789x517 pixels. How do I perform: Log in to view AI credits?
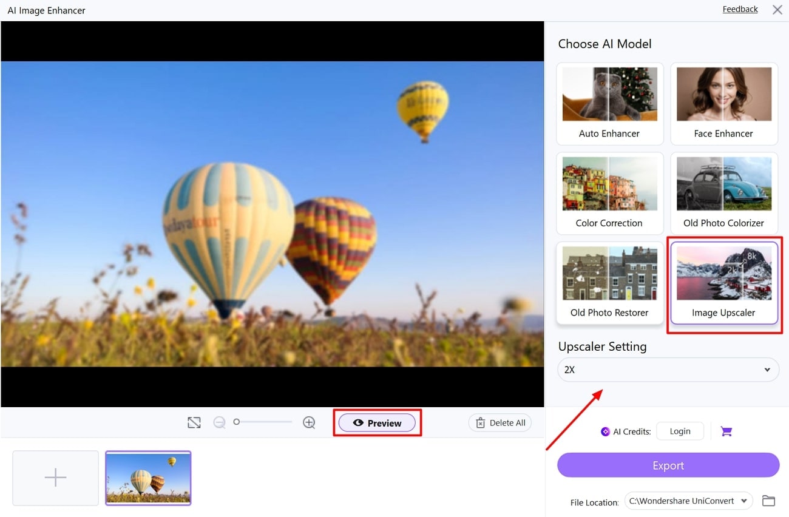tap(680, 431)
